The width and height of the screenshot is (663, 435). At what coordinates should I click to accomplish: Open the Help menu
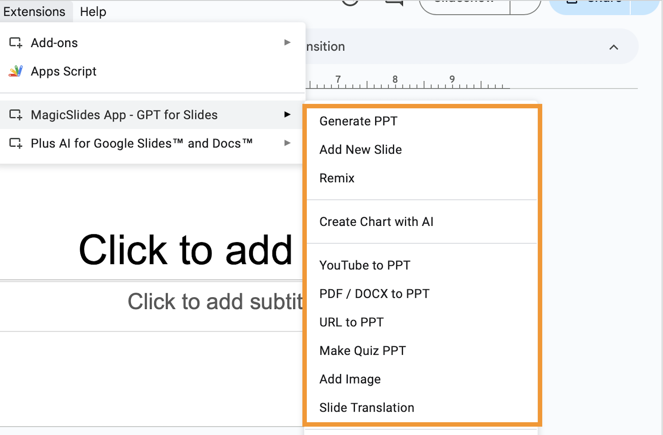[x=93, y=11]
